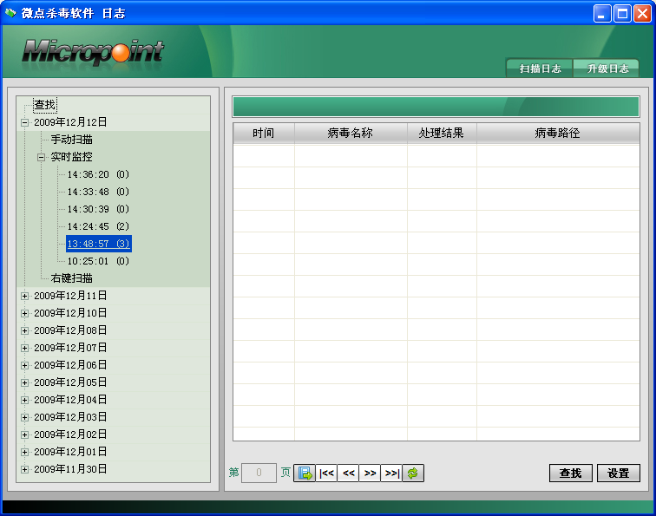Maximize the log window

[622, 13]
